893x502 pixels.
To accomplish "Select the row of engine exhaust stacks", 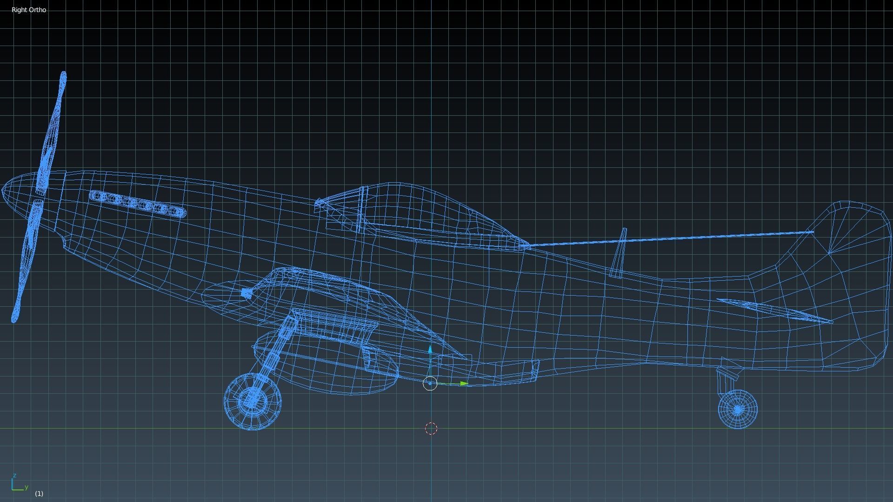I will (138, 204).
